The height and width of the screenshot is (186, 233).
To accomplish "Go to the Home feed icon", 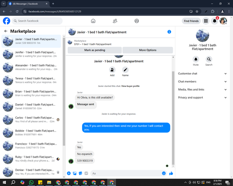I will (93, 21).
